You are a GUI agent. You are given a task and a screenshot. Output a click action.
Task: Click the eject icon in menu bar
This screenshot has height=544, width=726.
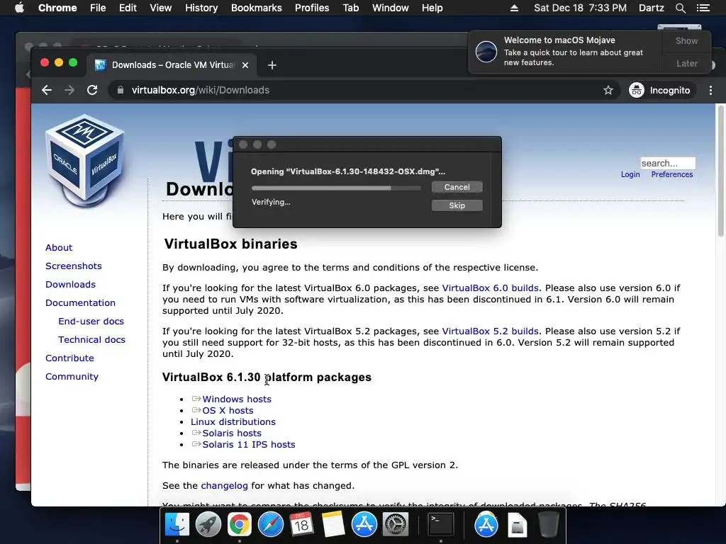[x=515, y=8]
